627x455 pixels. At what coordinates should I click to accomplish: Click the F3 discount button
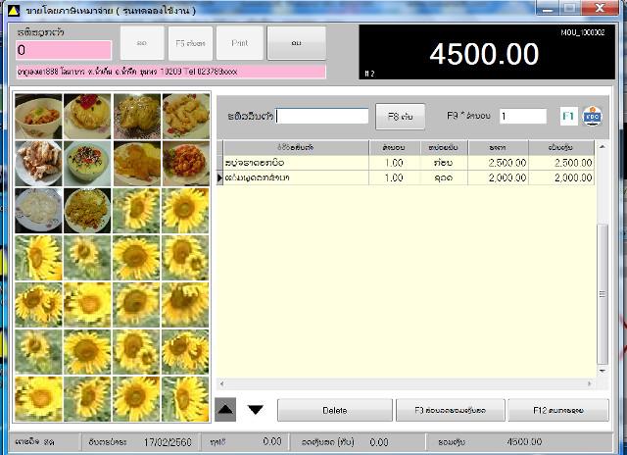coord(451,410)
